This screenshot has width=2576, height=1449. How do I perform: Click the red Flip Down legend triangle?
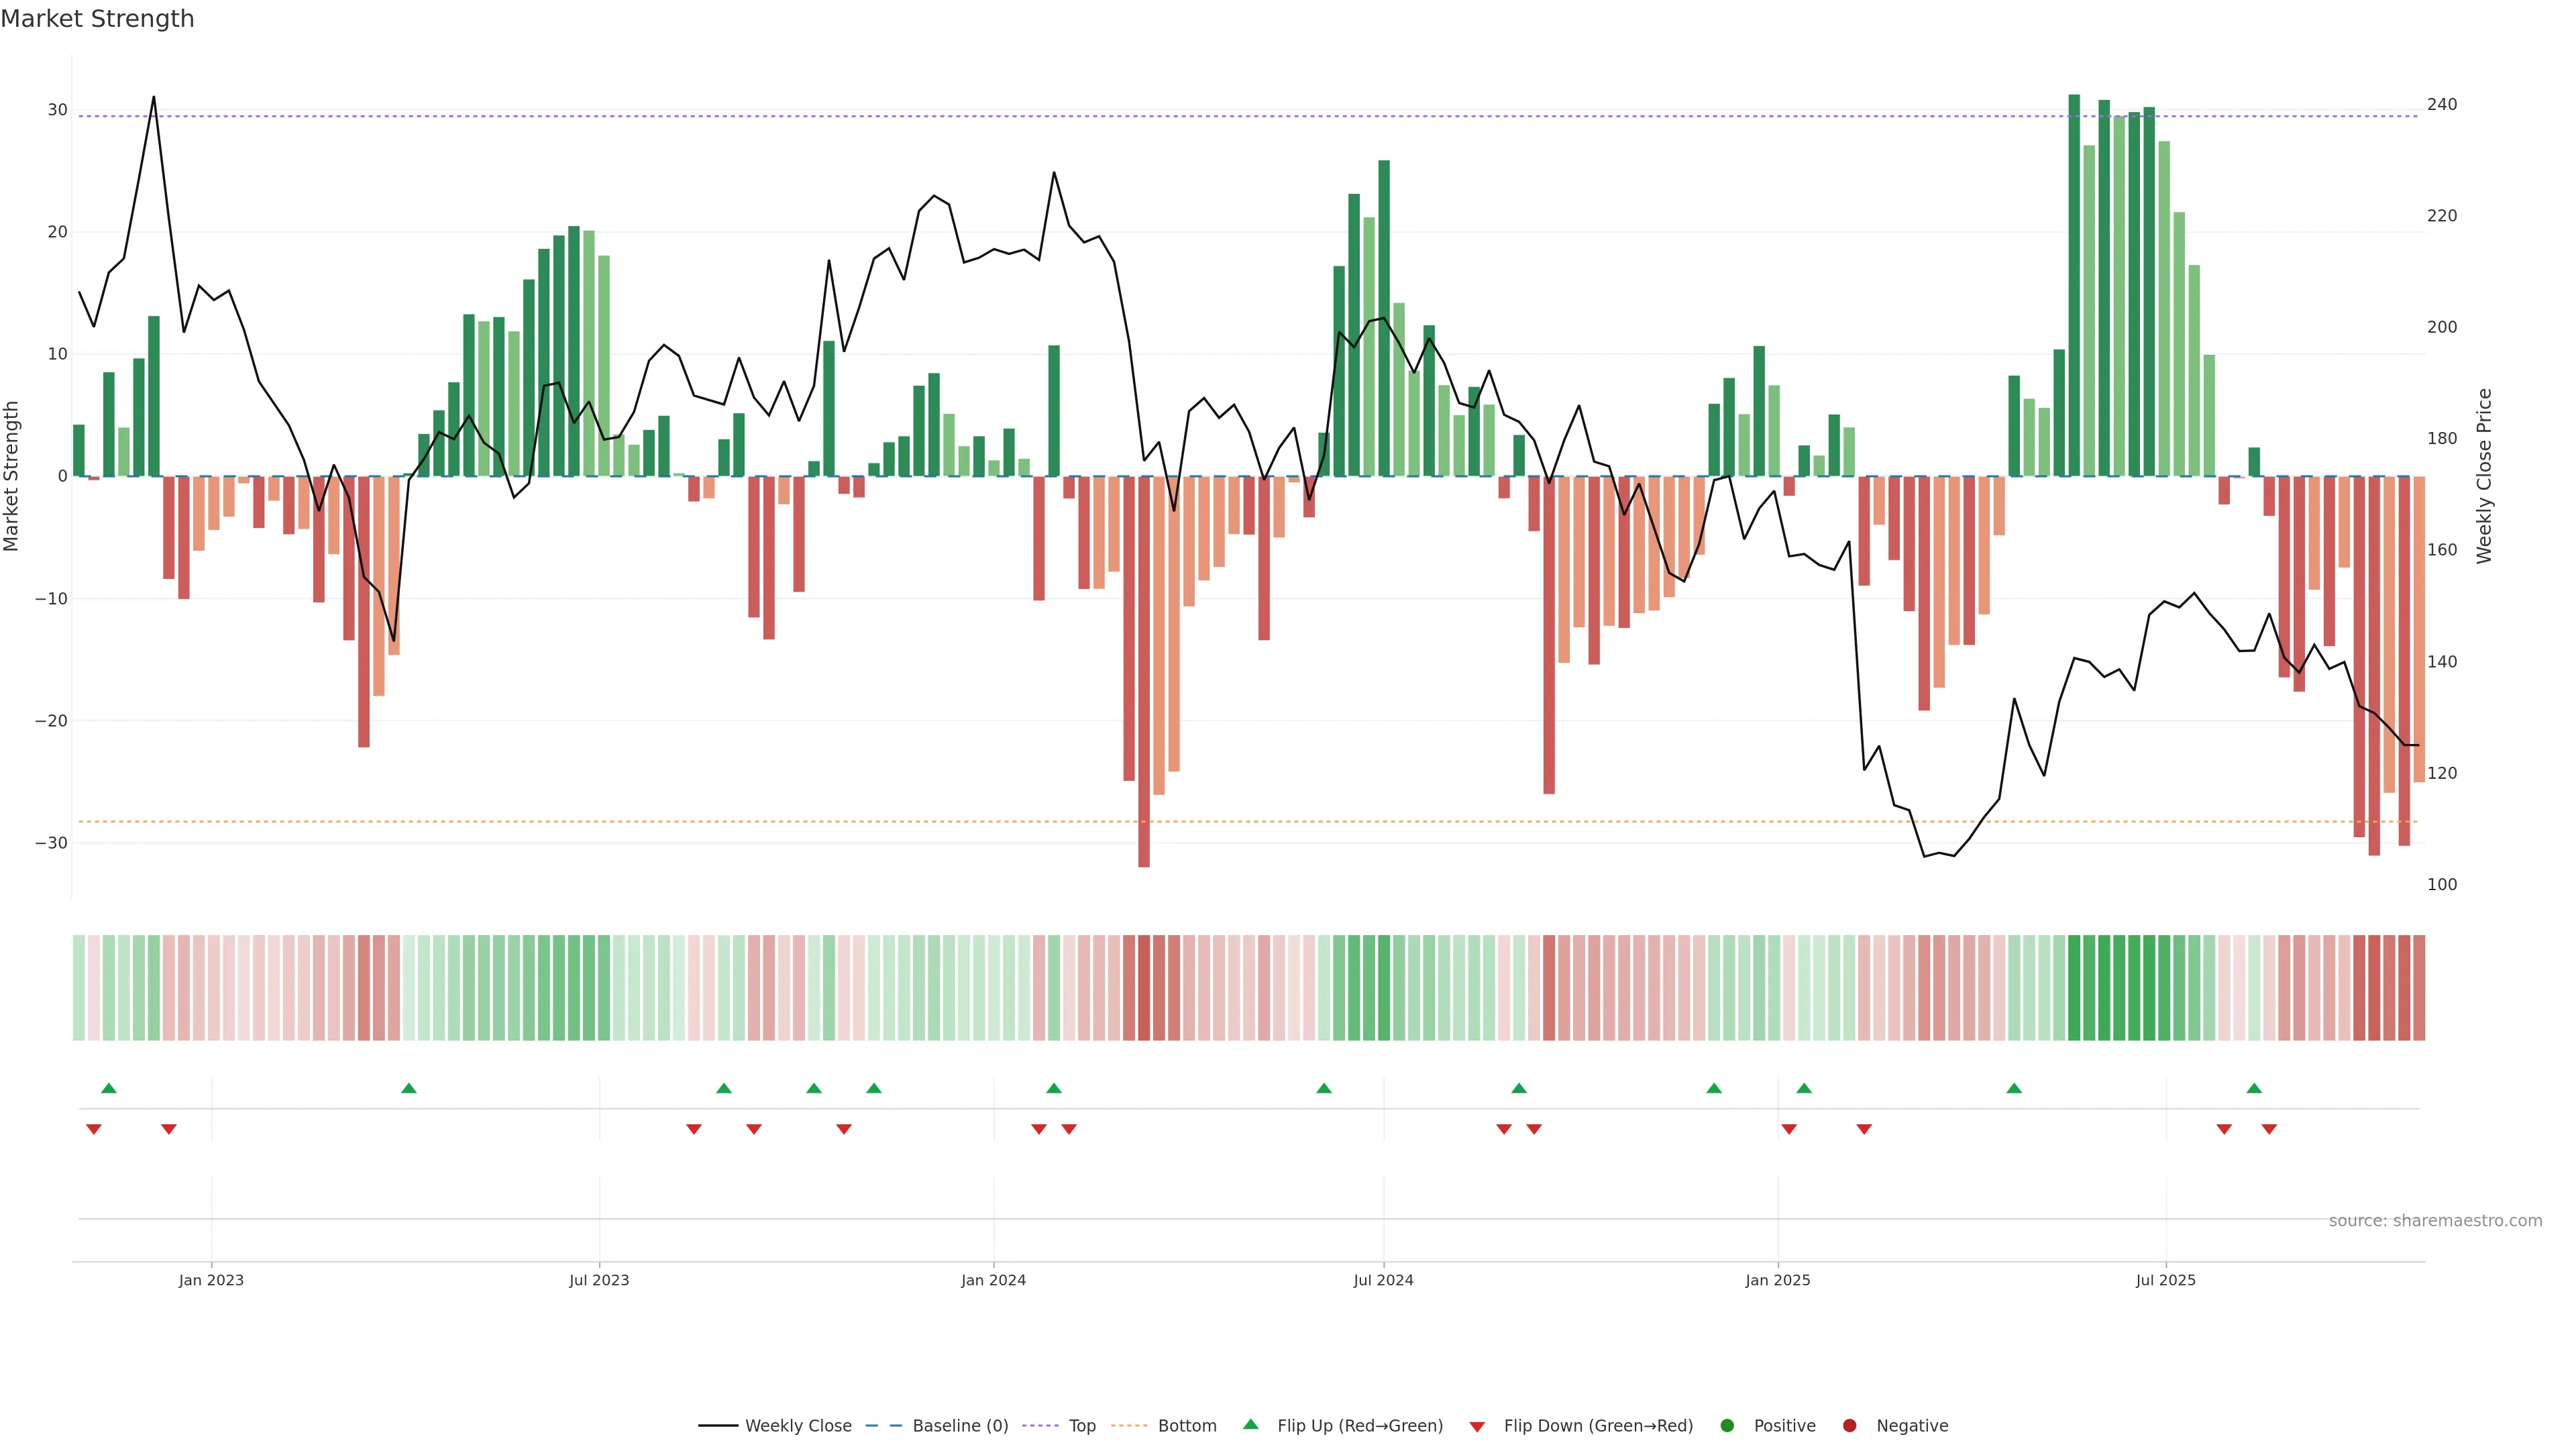point(1477,1426)
